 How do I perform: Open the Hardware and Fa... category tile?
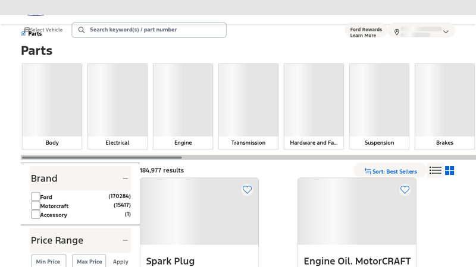coord(314,106)
